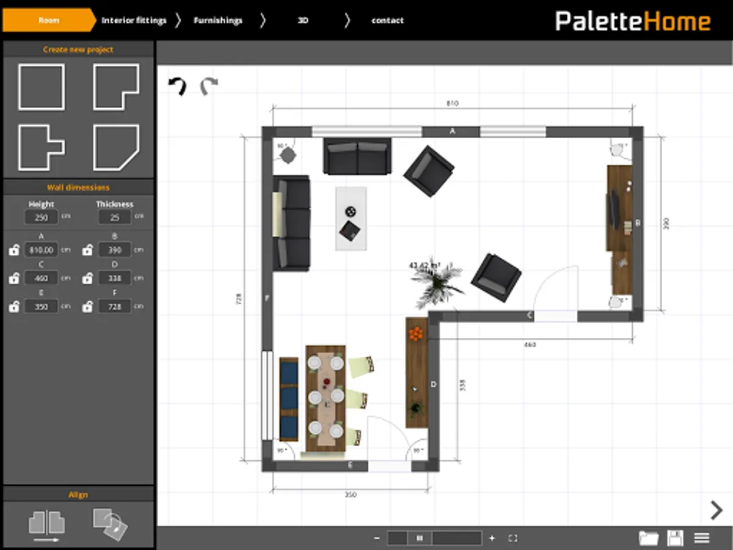Screen dimensions: 733x550
Task: Switch to Furnishings tab
Action: [218, 20]
